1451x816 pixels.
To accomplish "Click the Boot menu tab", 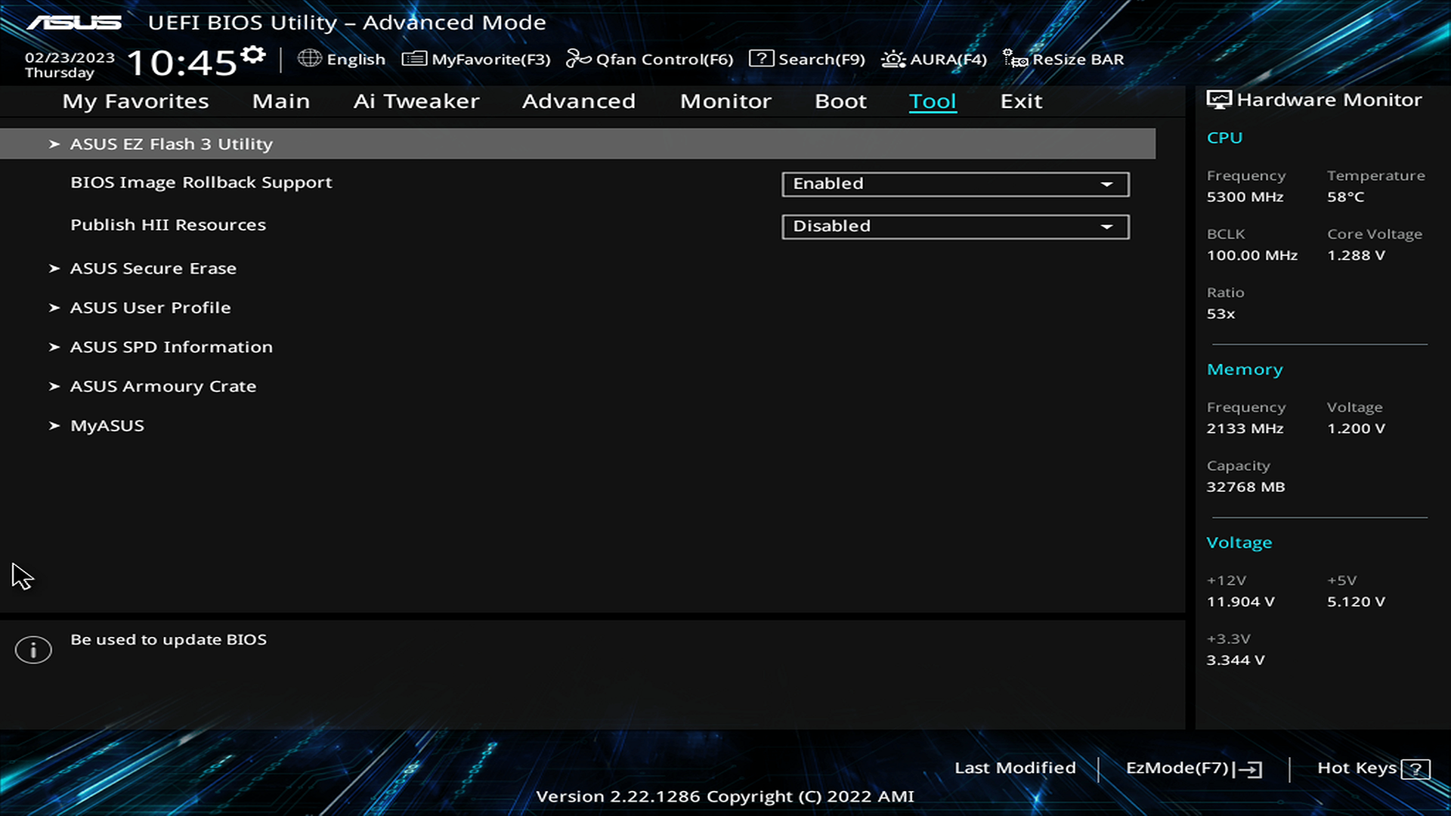I will (841, 100).
